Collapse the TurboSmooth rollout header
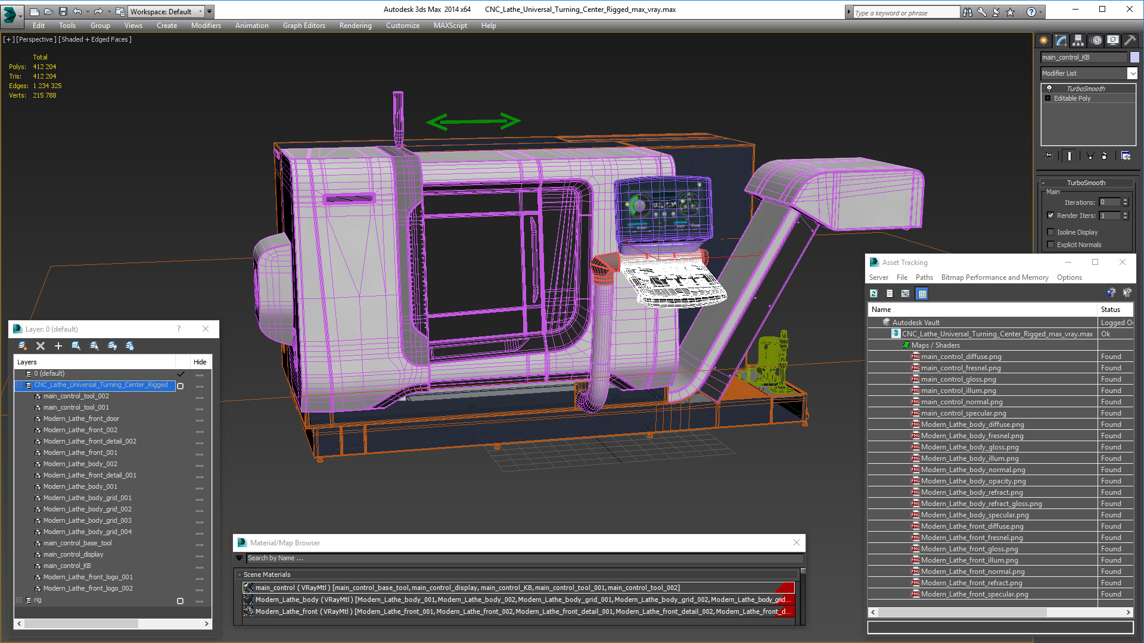1144x643 pixels. [x=1086, y=183]
